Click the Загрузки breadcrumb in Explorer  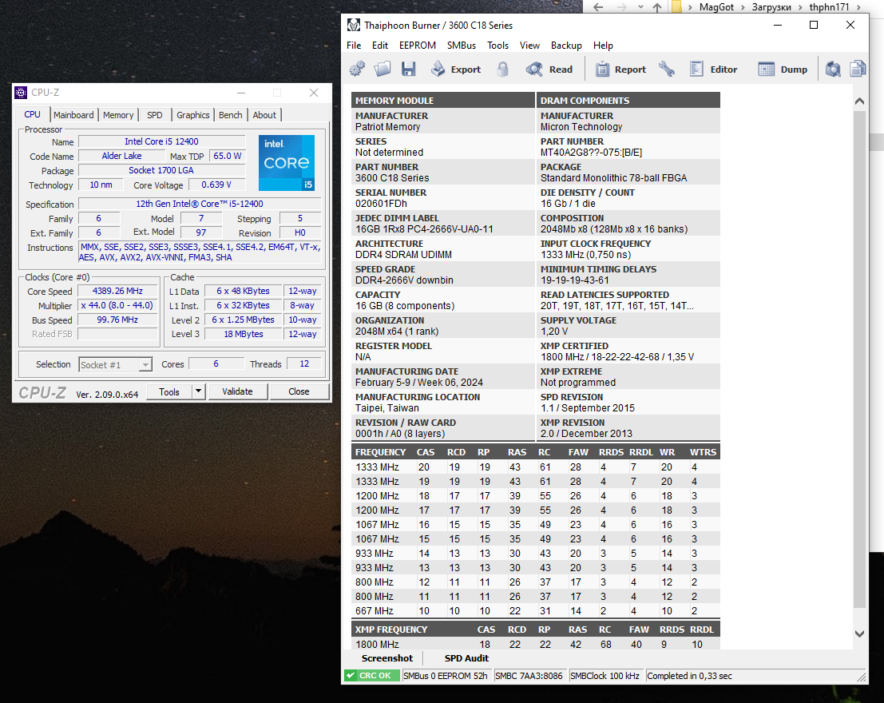pyautogui.click(x=771, y=6)
